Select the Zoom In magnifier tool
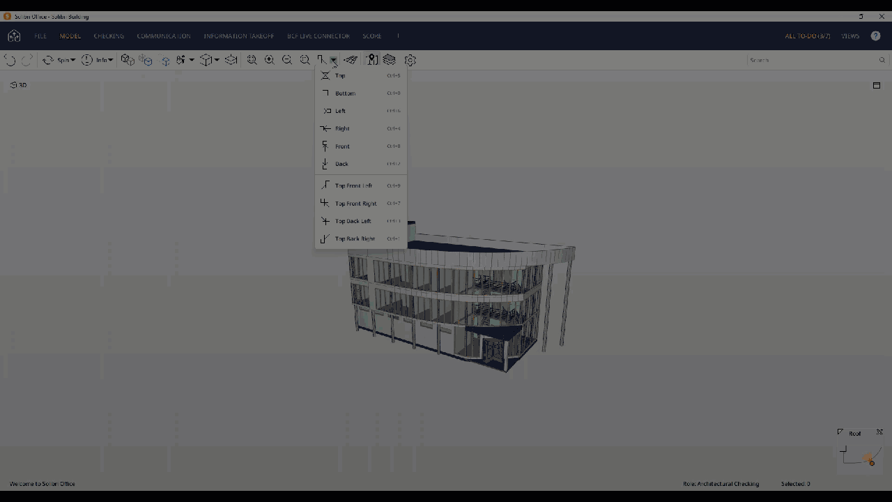The width and height of the screenshot is (892, 502). [270, 60]
